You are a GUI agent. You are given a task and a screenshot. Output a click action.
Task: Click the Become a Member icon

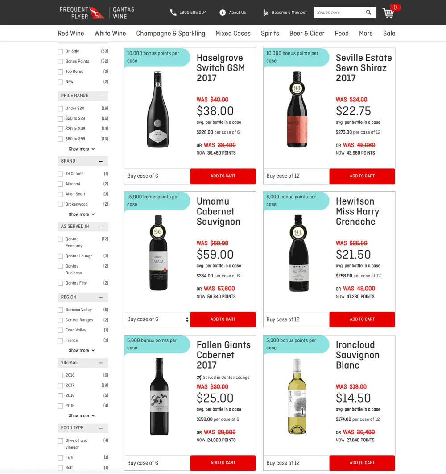tap(265, 13)
